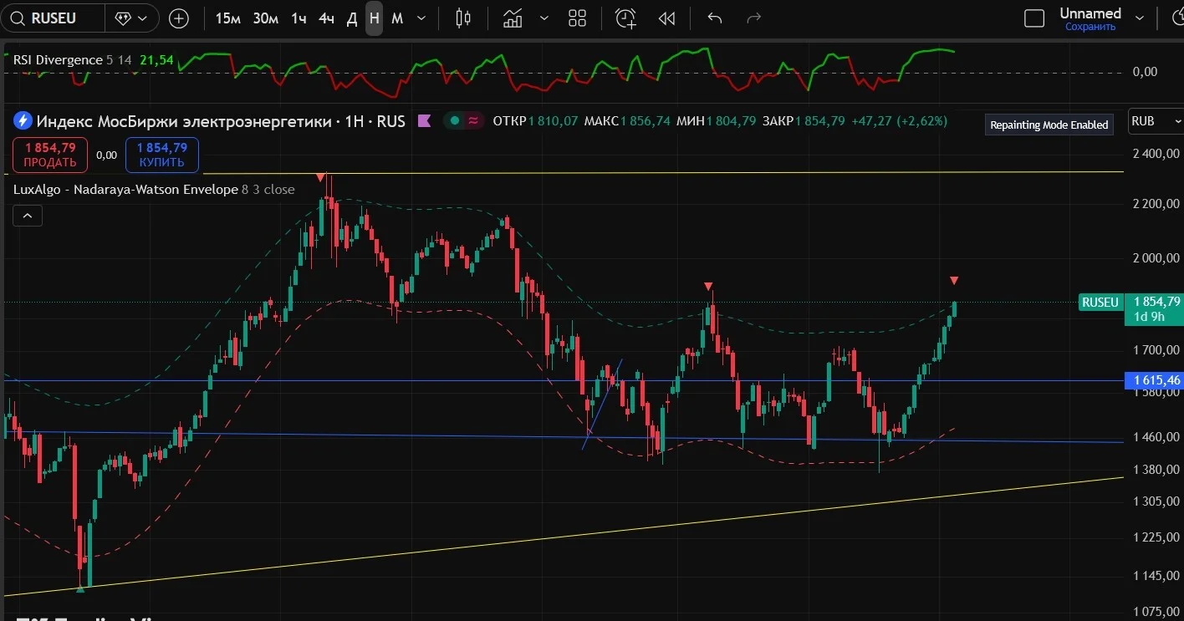Click the add symbol plus icon
Screen dimensions: 1184x621
(x=178, y=18)
